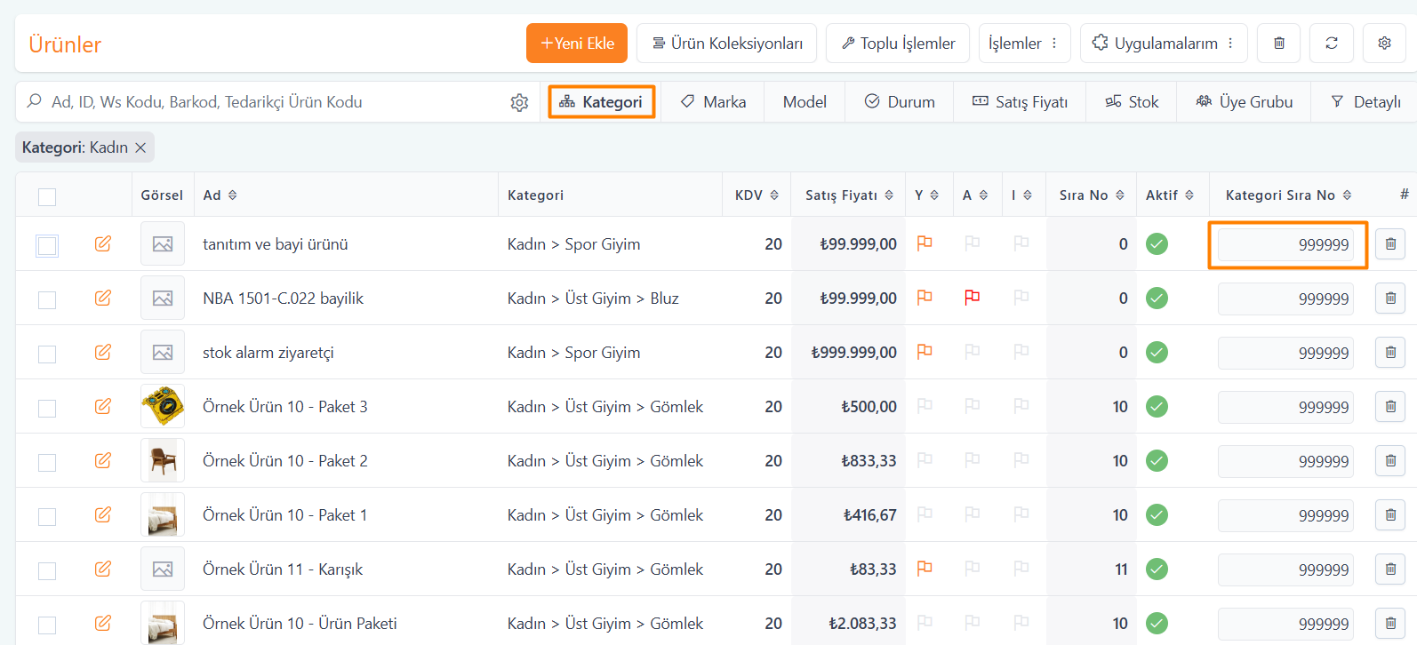Tick the select-all checkbox in table header
This screenshot has width=1417, height=645.
47,196
